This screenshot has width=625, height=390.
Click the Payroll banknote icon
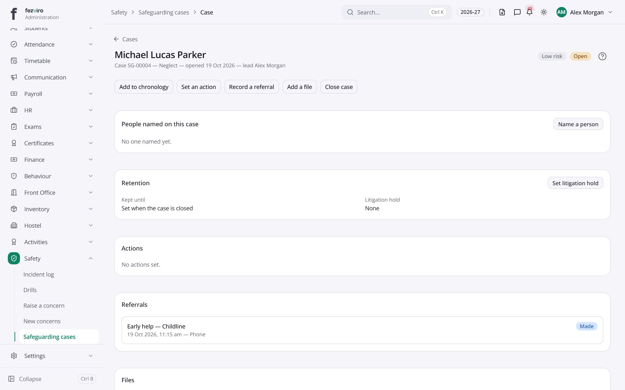(14, 94)
